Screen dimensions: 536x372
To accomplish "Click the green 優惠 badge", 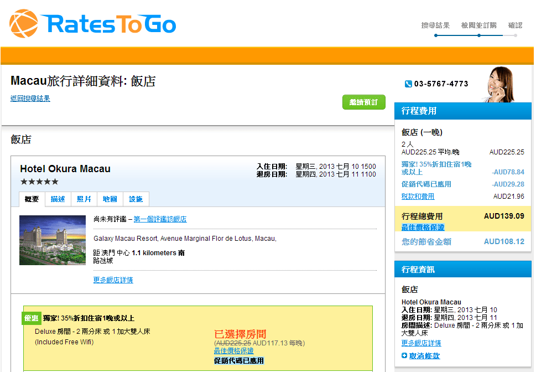I will click(31, 318).
